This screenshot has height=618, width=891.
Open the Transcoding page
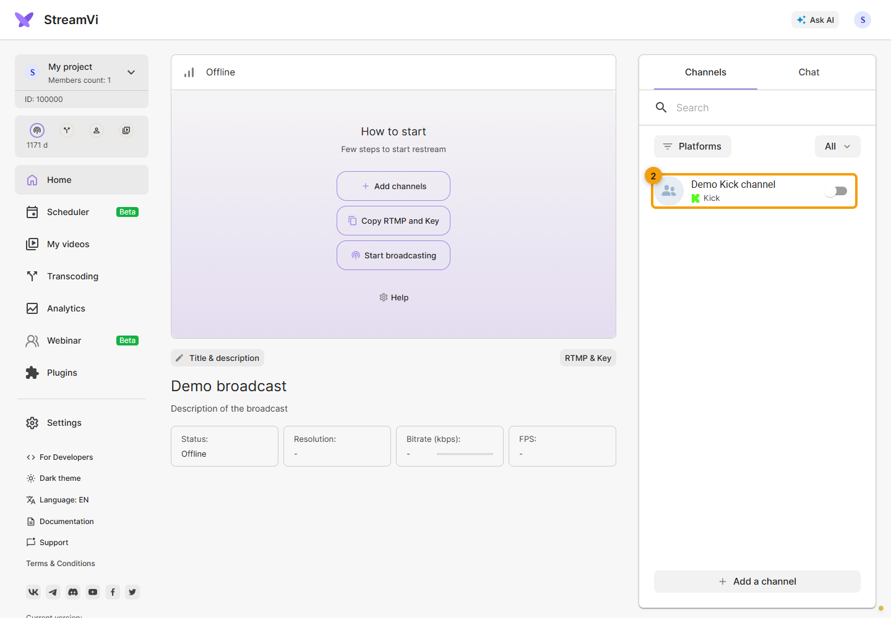(82, 276)
